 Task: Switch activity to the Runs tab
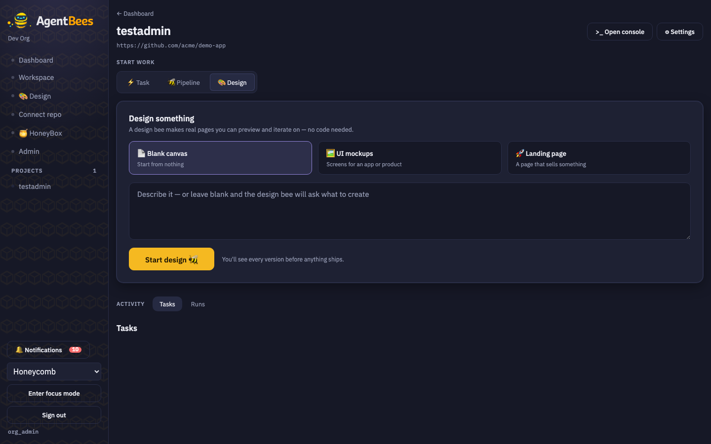(x=198, y=304)
